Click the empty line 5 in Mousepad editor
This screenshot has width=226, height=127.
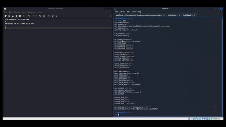[x=59, y=28]
